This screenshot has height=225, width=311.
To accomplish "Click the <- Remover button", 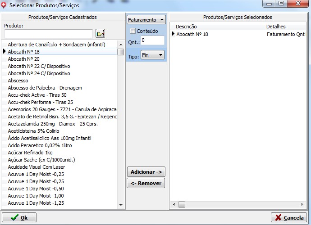I will click(146, 183).
